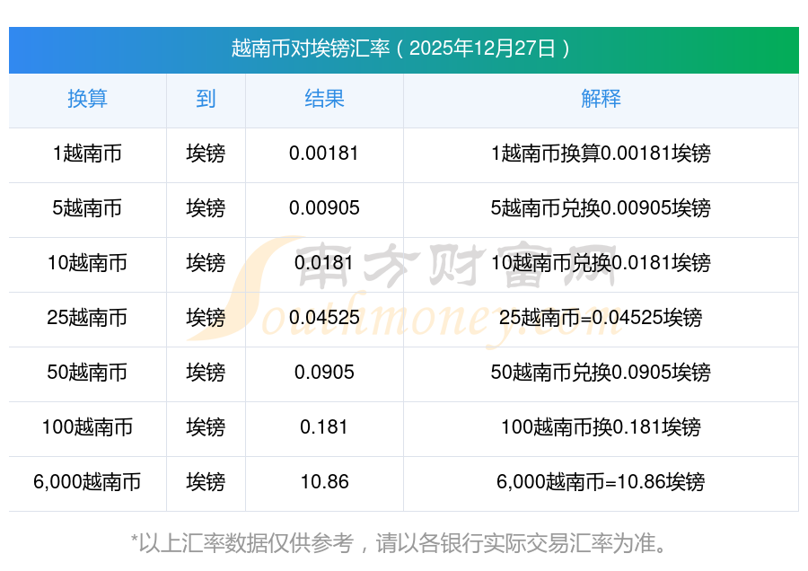
Task: Click explanation text 50越南币兑换0.0905埃镑
Action: pos(601,373)
